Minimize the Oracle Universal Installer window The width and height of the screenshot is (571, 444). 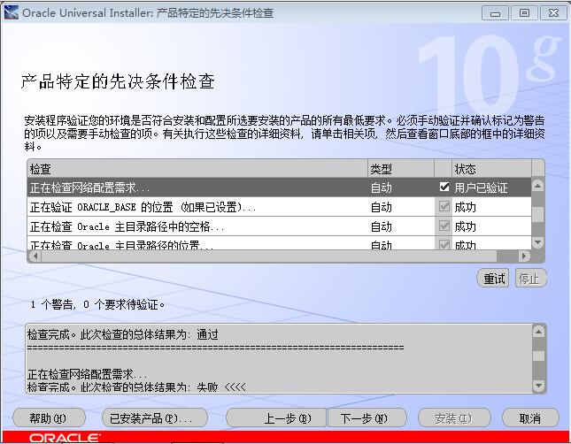[x=495, y=13]
